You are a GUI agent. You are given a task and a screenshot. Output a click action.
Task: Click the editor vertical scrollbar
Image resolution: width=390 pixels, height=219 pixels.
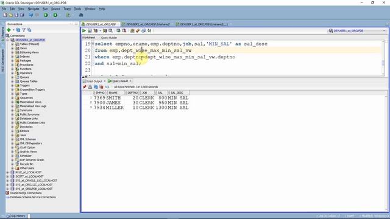[383, 58]
